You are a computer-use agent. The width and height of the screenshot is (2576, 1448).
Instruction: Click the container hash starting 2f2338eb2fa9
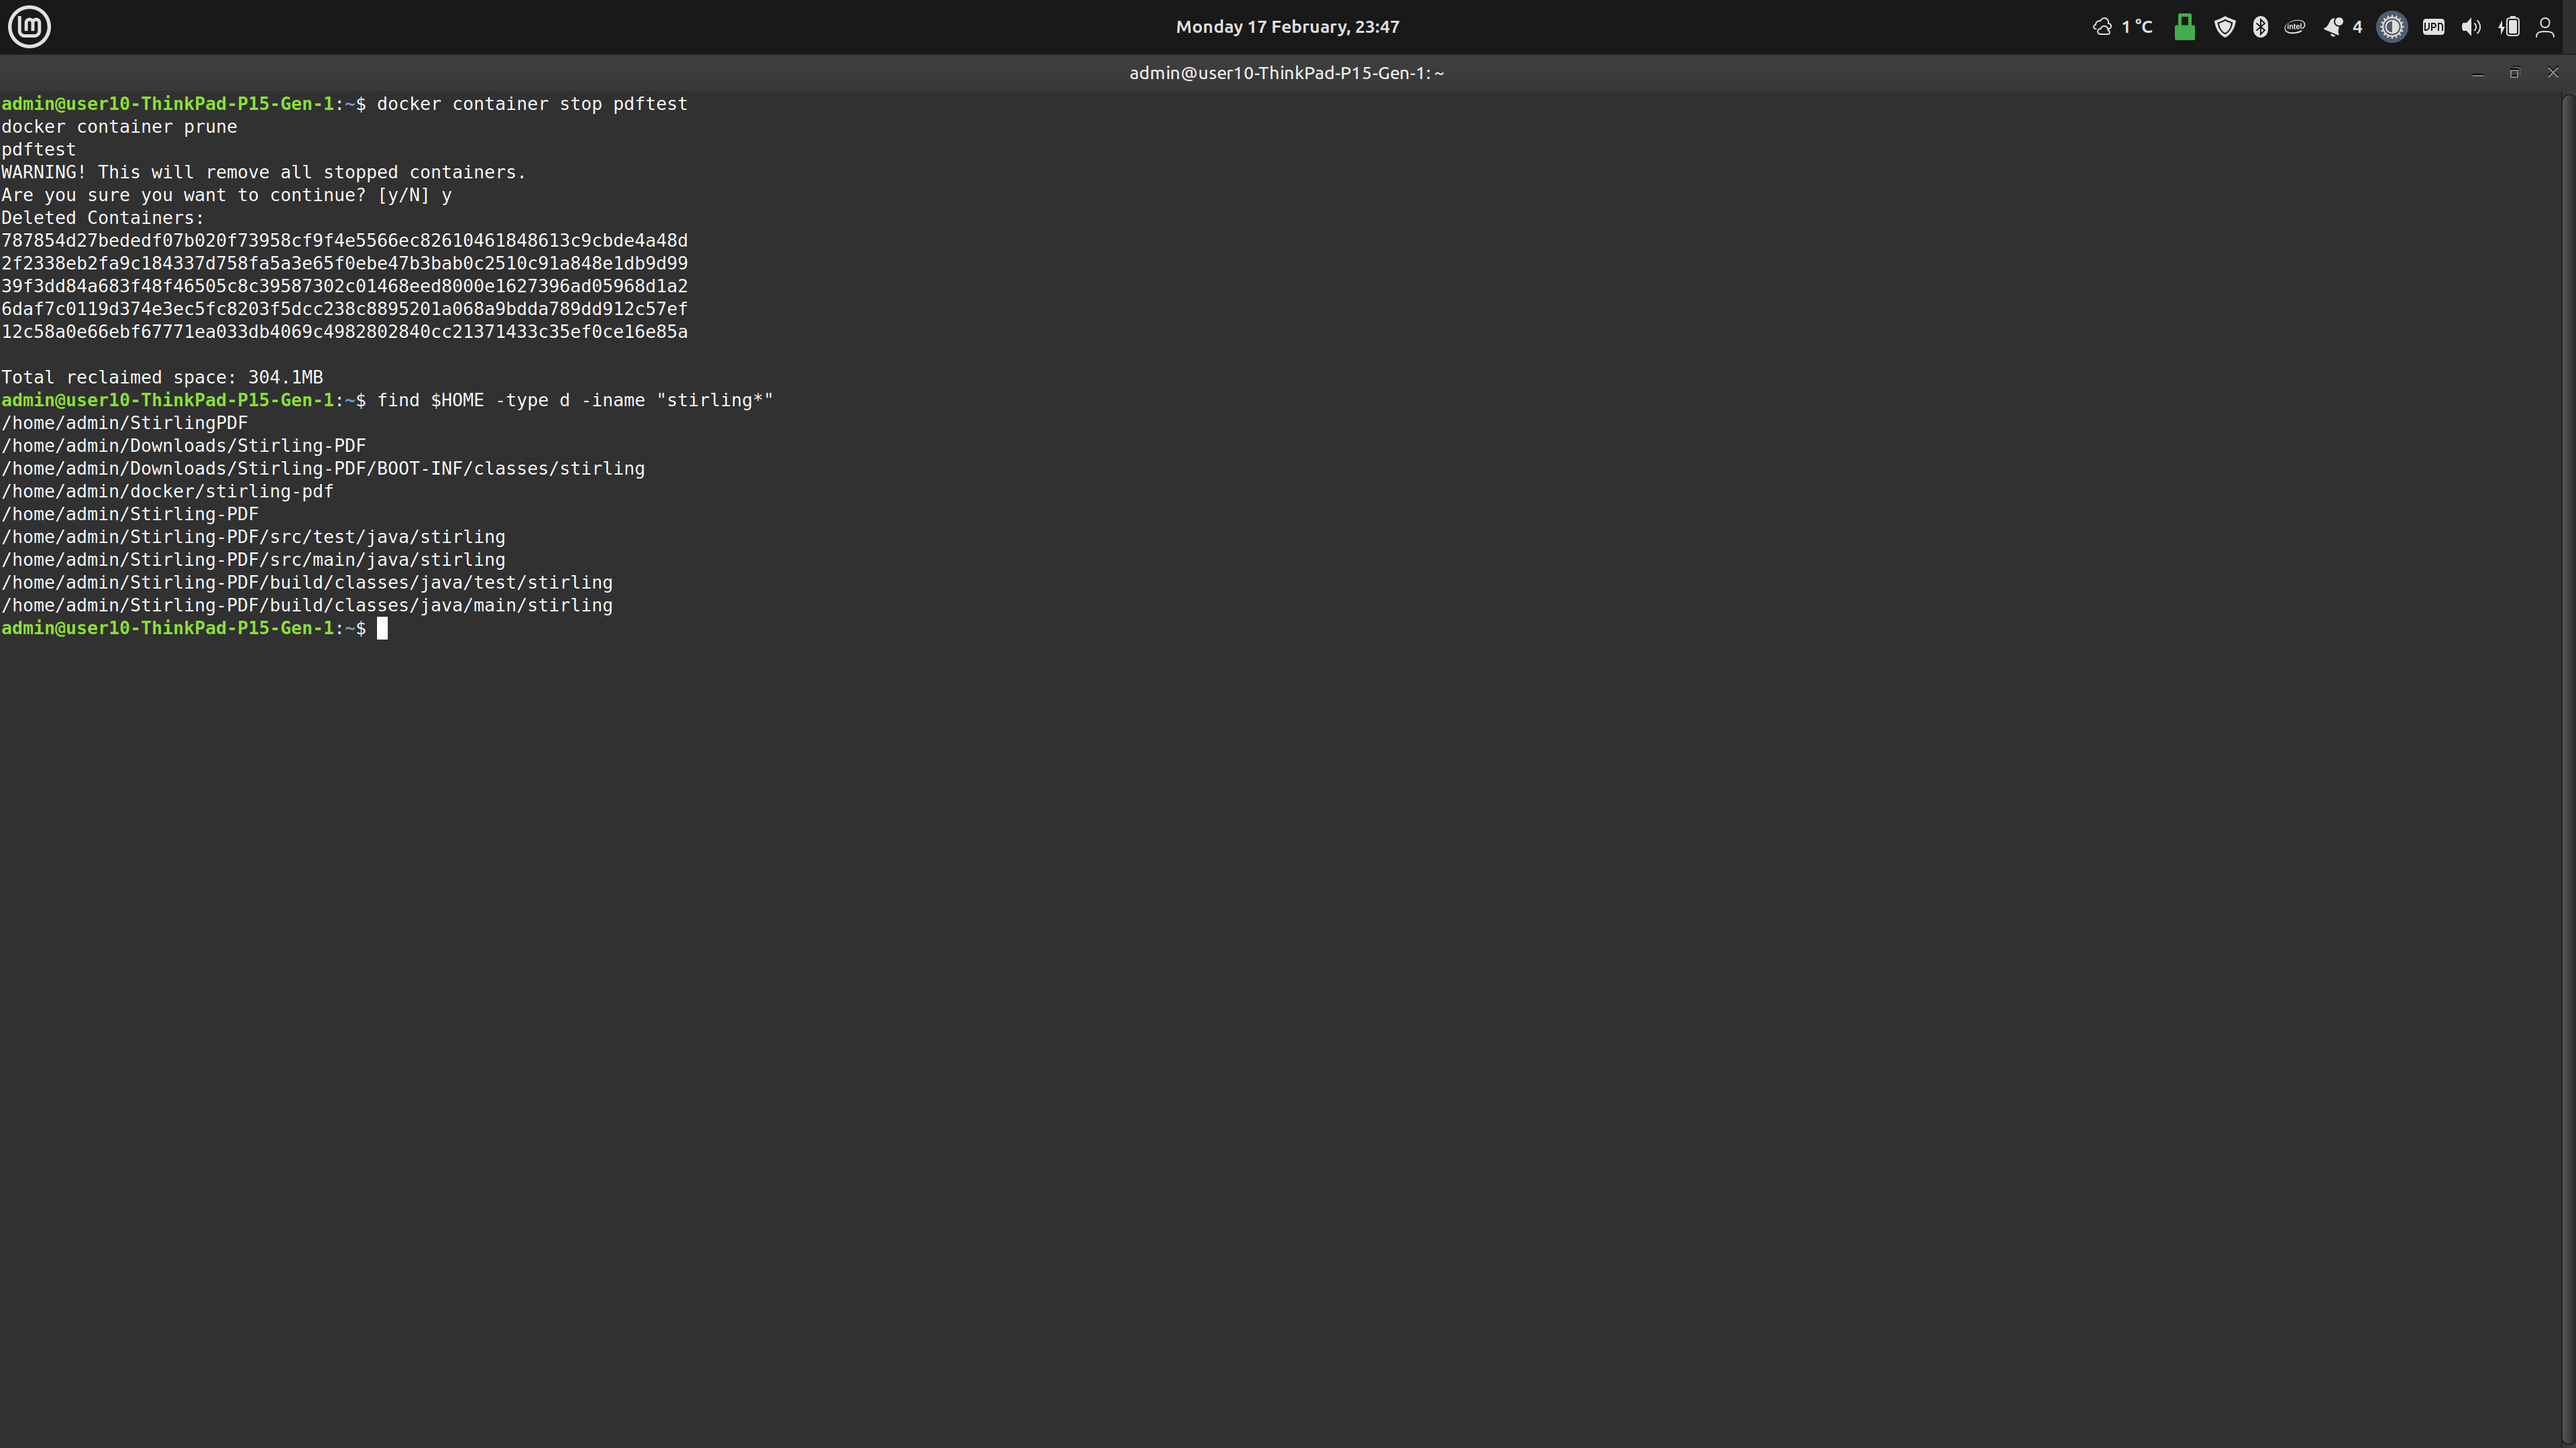344,264
